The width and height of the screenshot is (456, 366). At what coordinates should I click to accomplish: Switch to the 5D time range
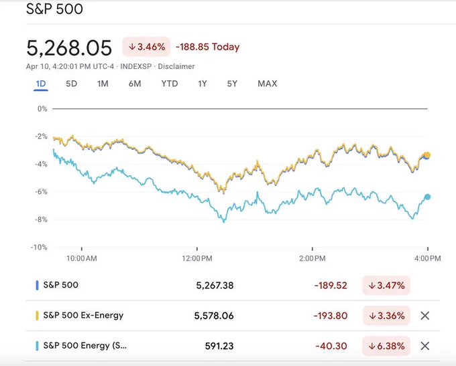point(71,84)
